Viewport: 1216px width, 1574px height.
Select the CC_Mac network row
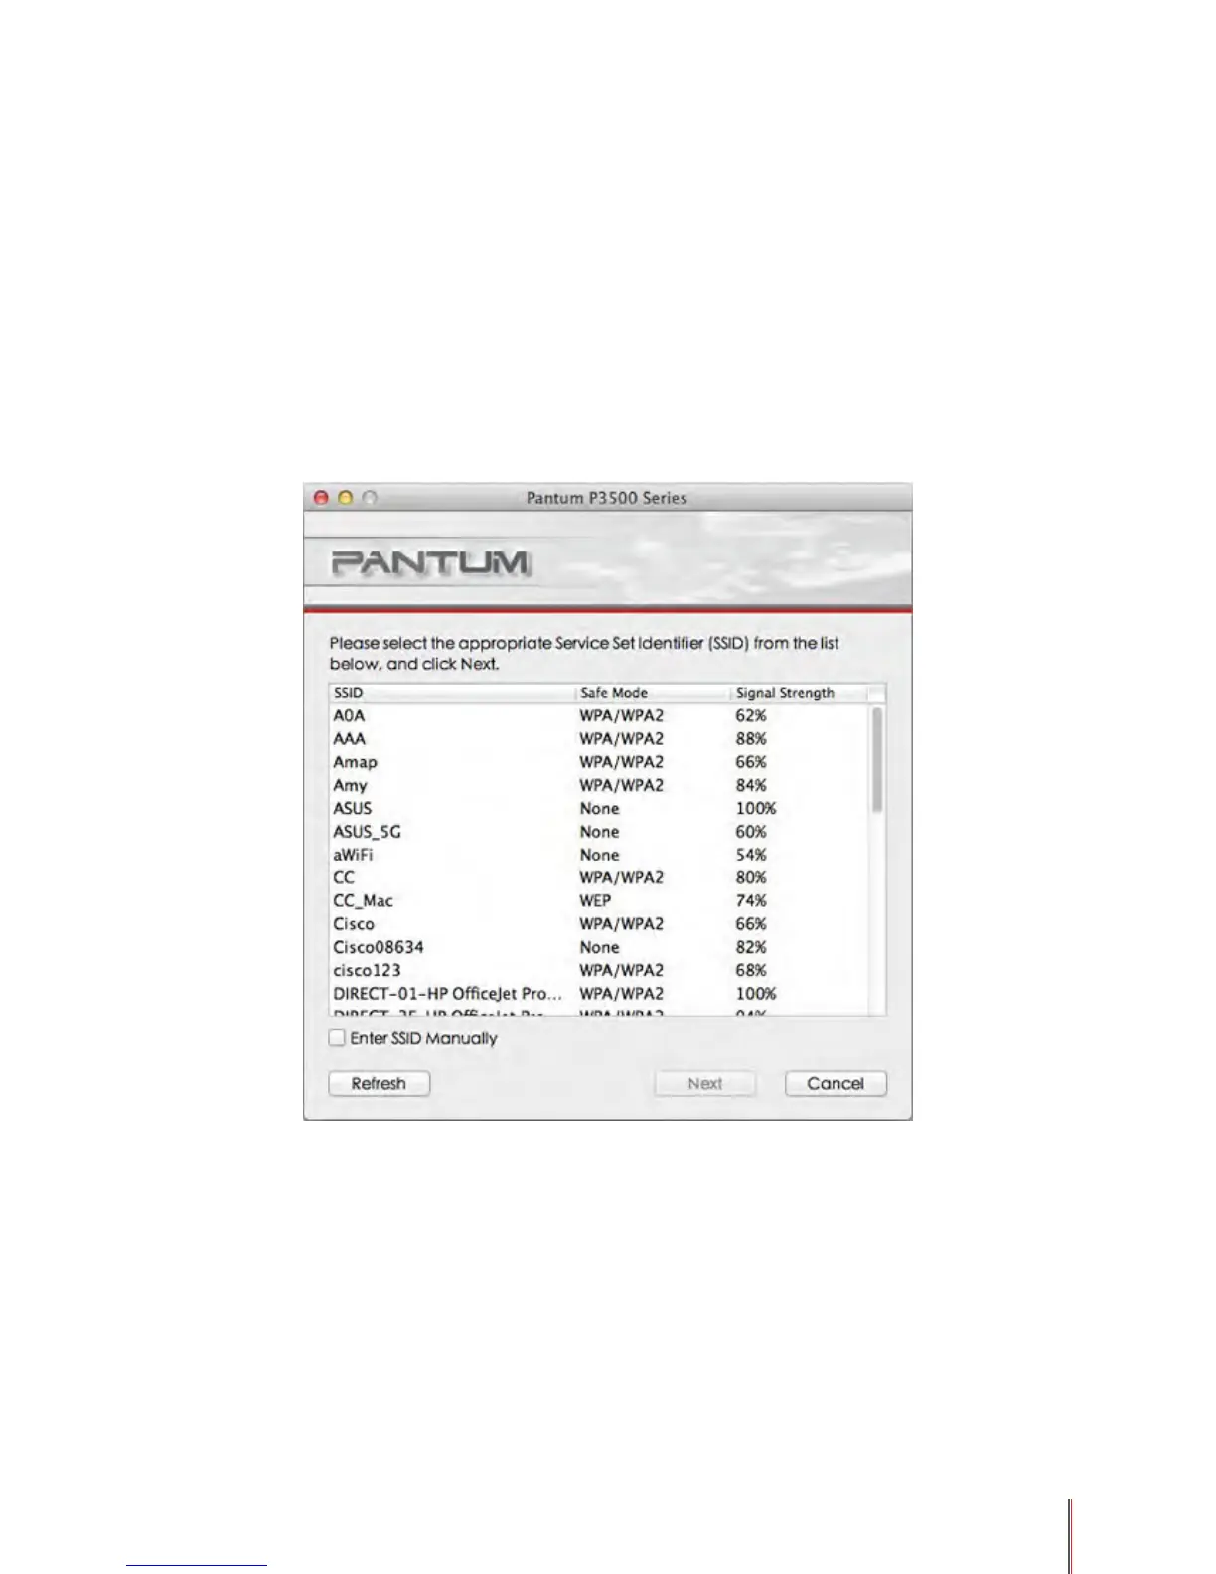[600, 900]
